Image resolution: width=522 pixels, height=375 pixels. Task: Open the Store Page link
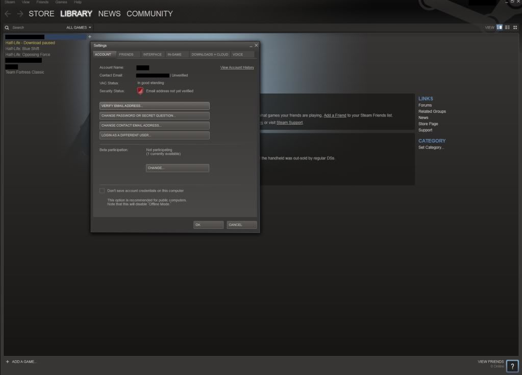click(x=428, y=124)
